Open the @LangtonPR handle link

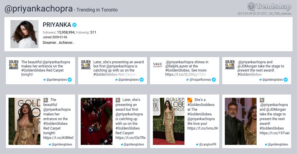click(208, 144)
